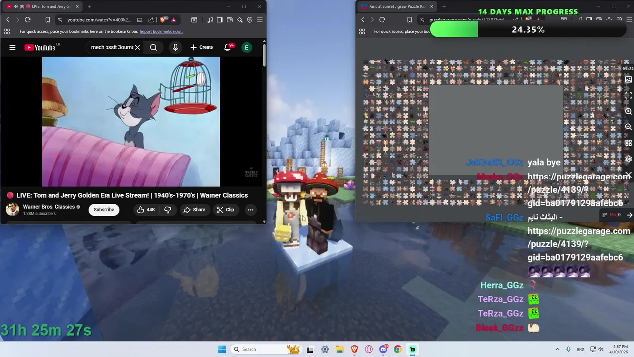The image size is (634, 357).
Task: Click the youtube.com address bar URL
Action: tap(99, 20)
